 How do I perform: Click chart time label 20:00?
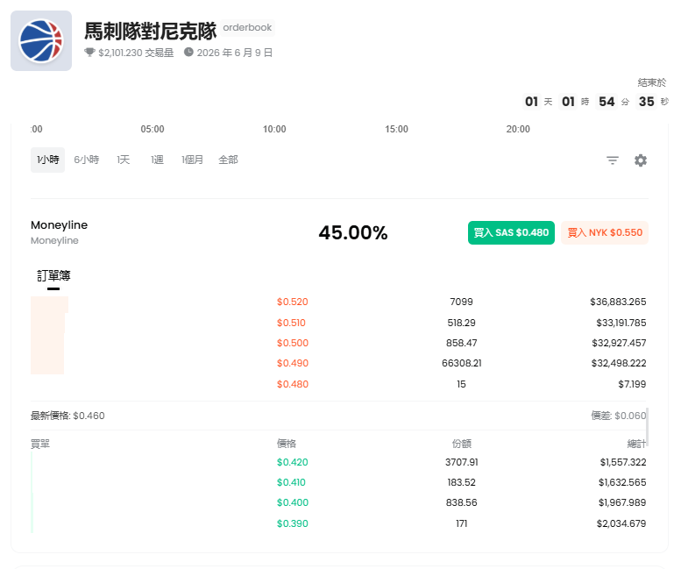tap(518, 129)
